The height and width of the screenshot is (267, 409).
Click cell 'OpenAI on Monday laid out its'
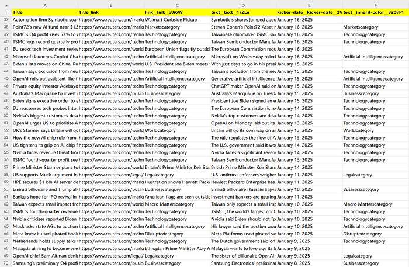244,123
